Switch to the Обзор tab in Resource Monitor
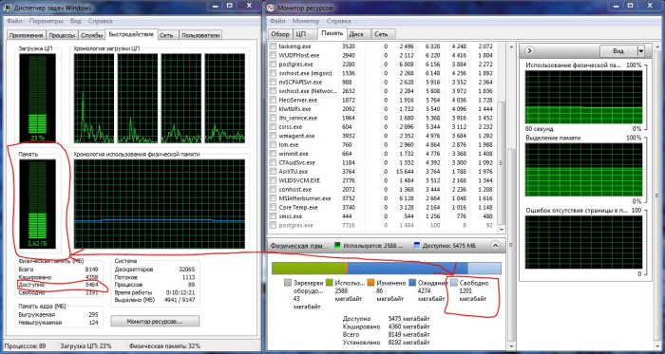Image resolution: width=665 pixels, height=354 pixels. [280, 34]
